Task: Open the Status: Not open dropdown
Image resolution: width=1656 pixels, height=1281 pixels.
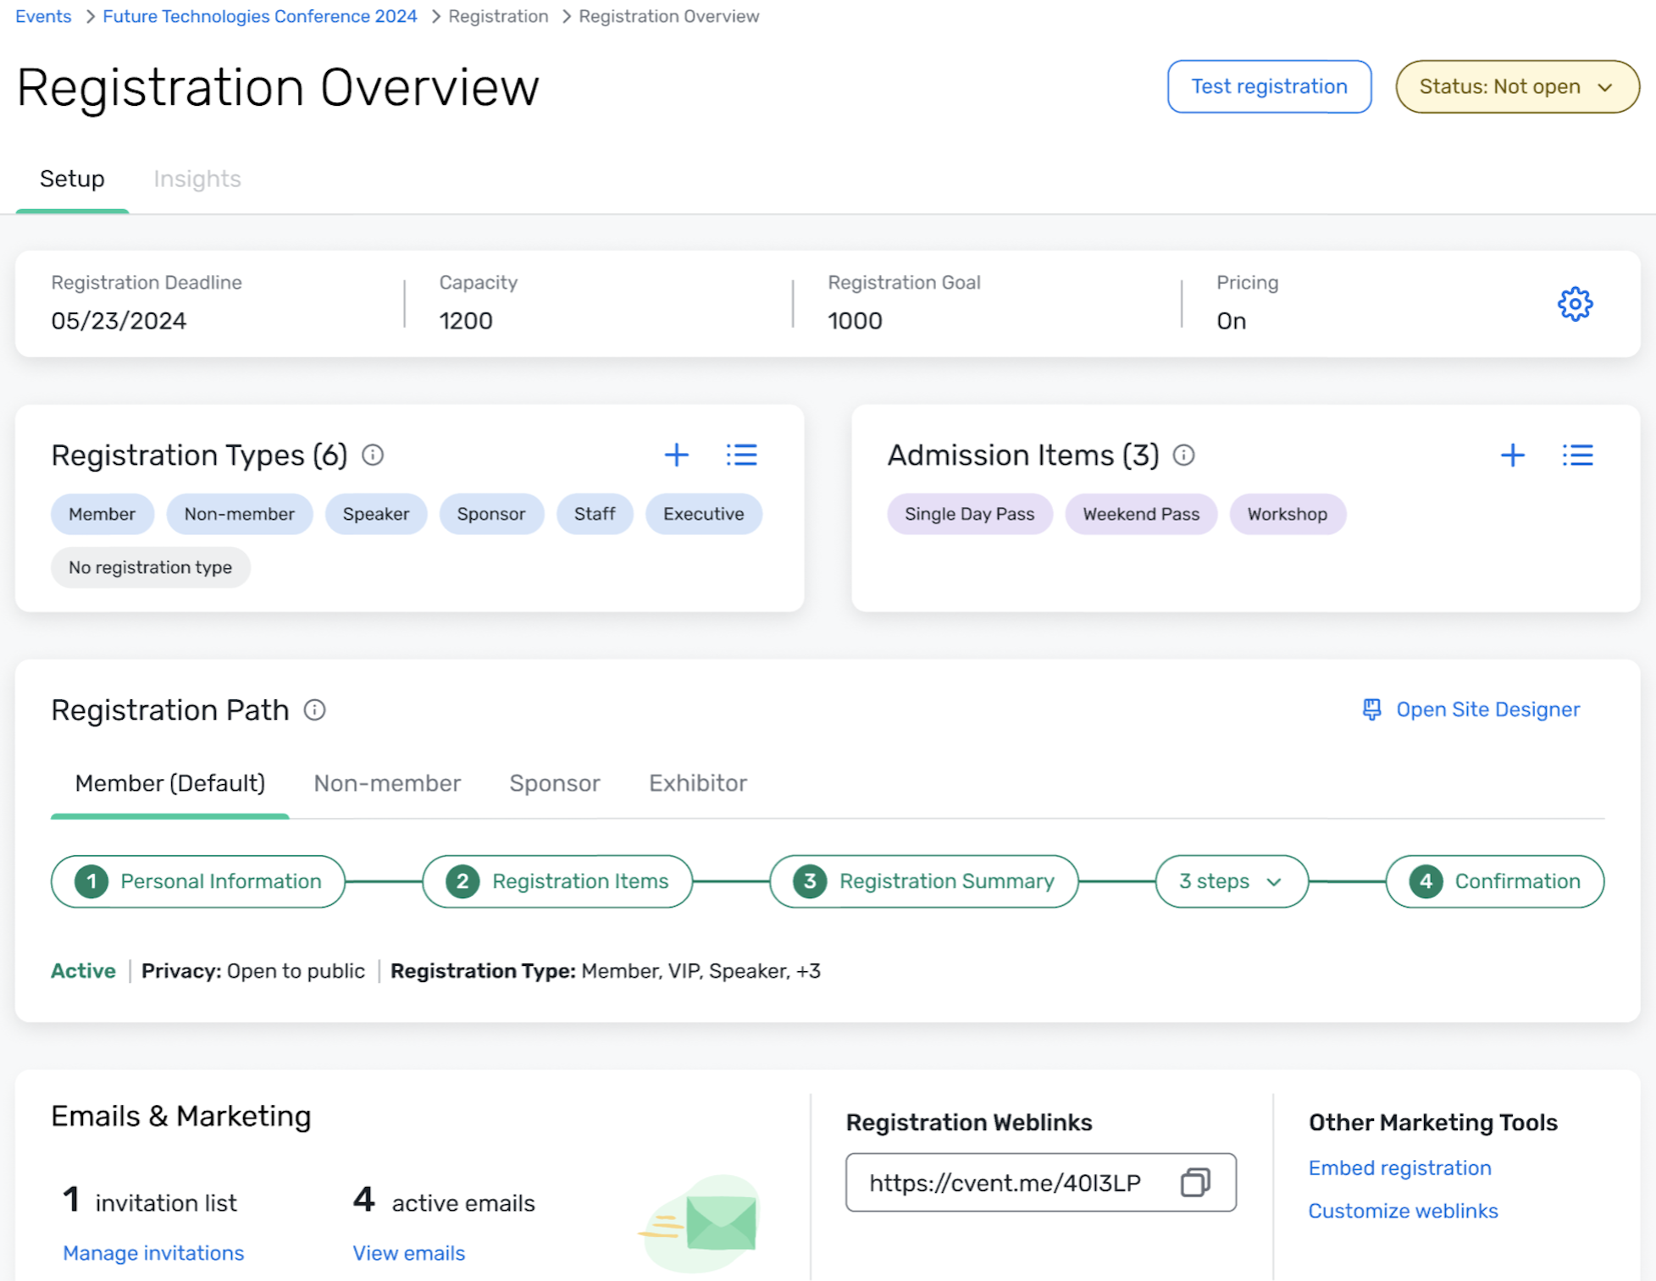Action: pyautogui.click(x=1516, y=86)
